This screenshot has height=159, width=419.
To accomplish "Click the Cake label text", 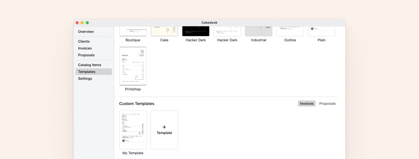I will tap(164, 40).
